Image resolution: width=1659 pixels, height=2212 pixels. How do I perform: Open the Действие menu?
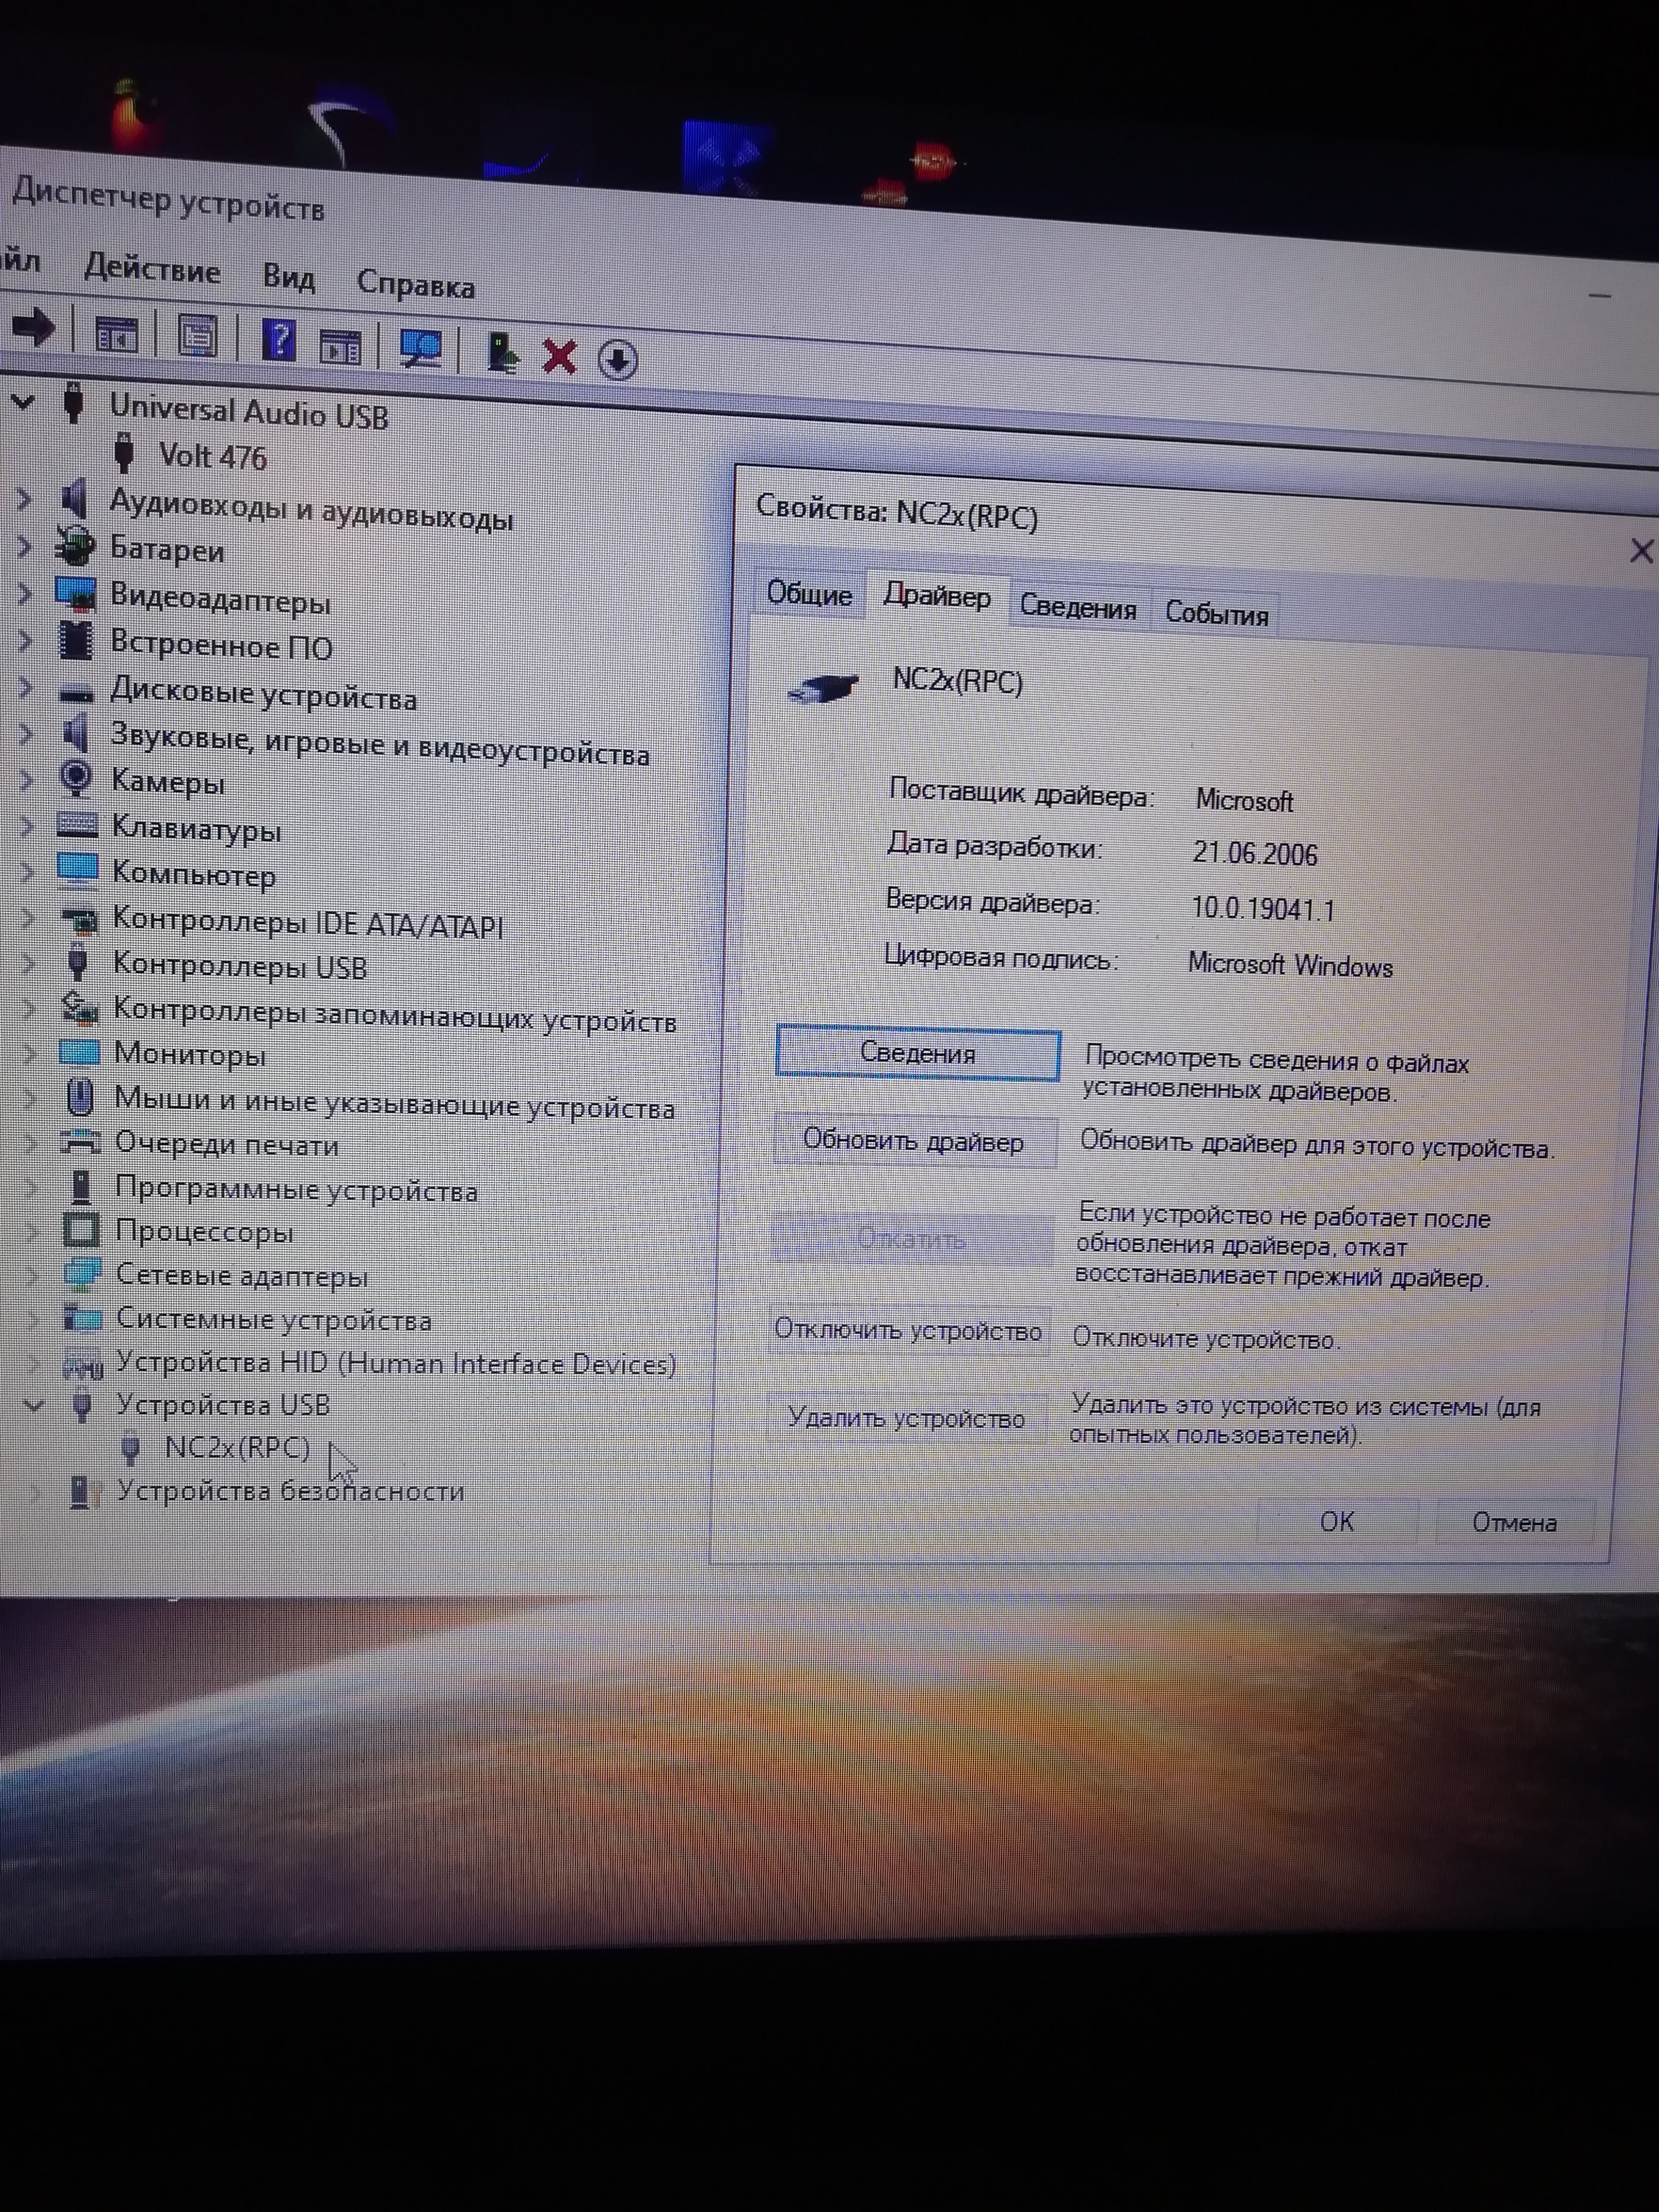pos(152,269)
